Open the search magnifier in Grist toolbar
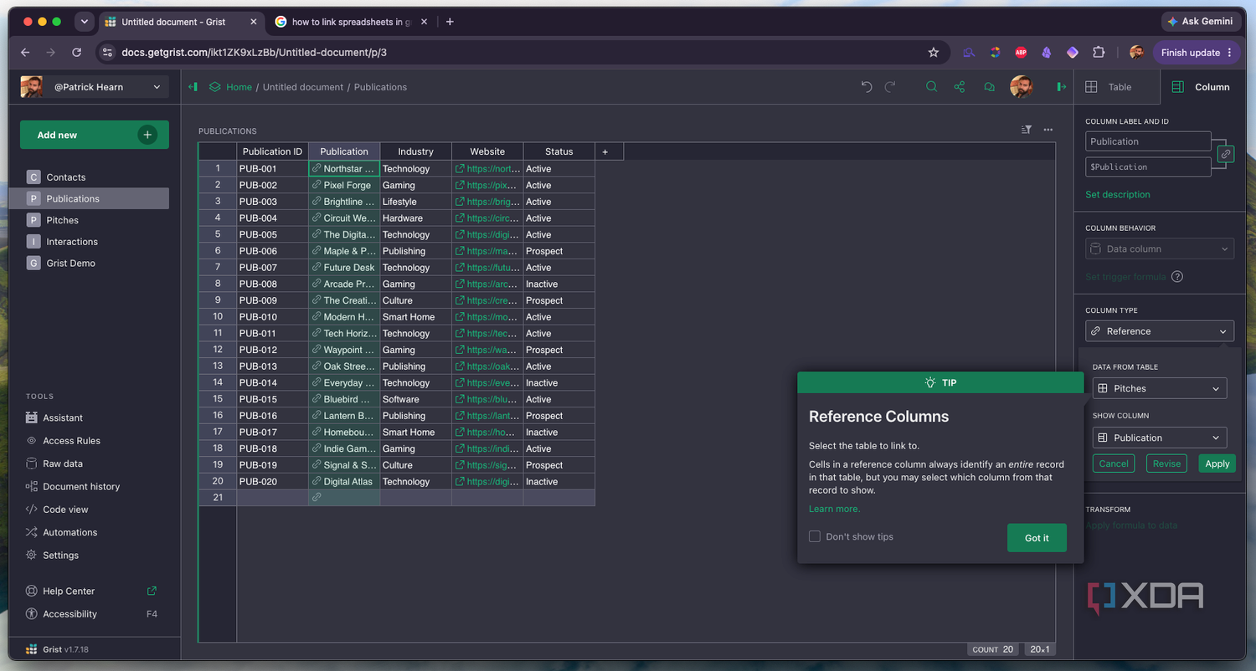 click(931, 87)
